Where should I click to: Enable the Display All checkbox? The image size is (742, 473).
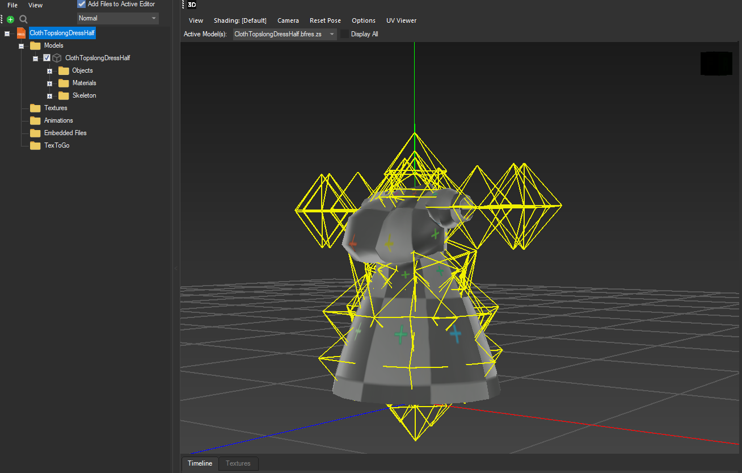(x=344, y=34)
